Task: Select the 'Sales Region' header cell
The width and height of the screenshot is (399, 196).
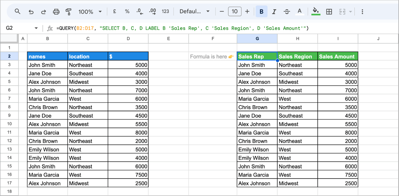Action: click(x=298, y=56)
